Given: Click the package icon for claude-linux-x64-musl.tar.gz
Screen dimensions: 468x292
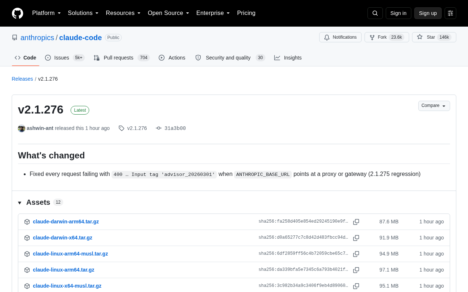Looking at the screenshot, I should (x=27, y=286).
